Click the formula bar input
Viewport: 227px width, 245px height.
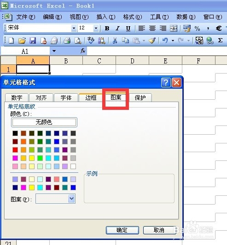click(x=157, y=51)
